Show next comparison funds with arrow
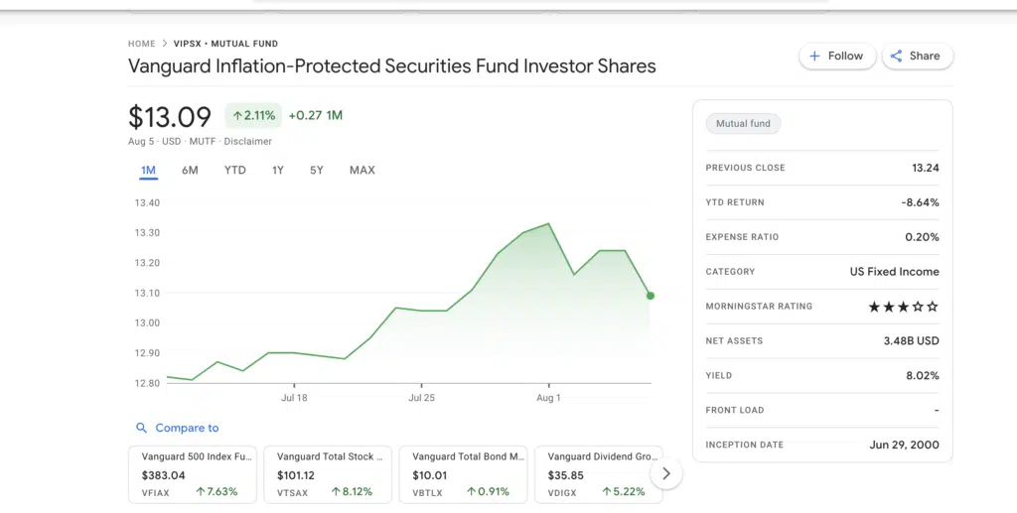 tap(666, 474)
